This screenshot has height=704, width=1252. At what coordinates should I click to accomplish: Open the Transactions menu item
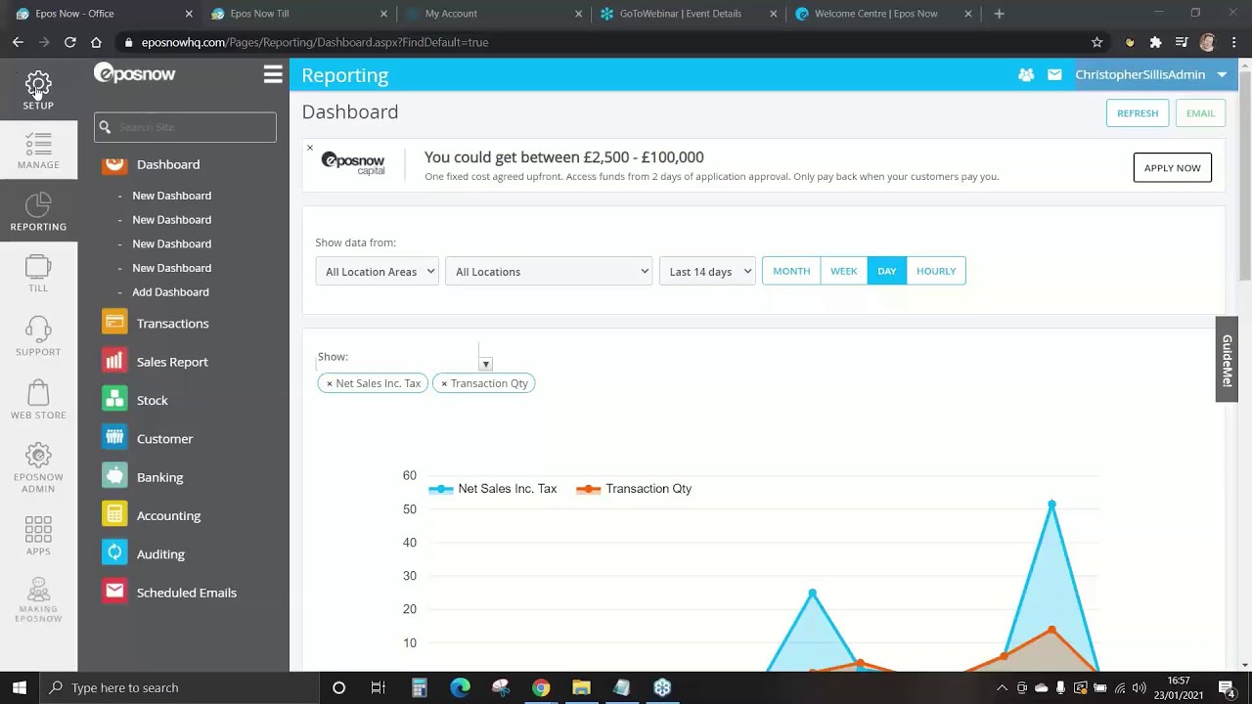[x=173, y=323]
